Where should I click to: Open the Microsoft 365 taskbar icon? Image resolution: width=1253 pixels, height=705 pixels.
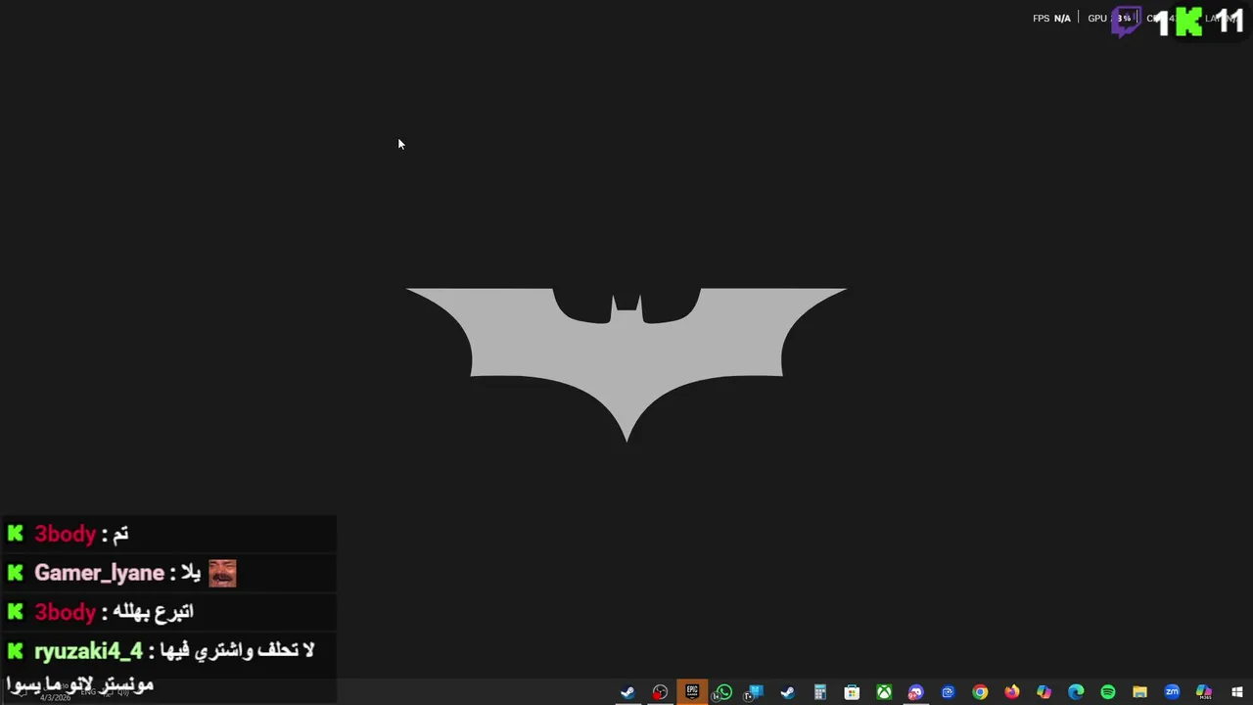[1204, 692]
